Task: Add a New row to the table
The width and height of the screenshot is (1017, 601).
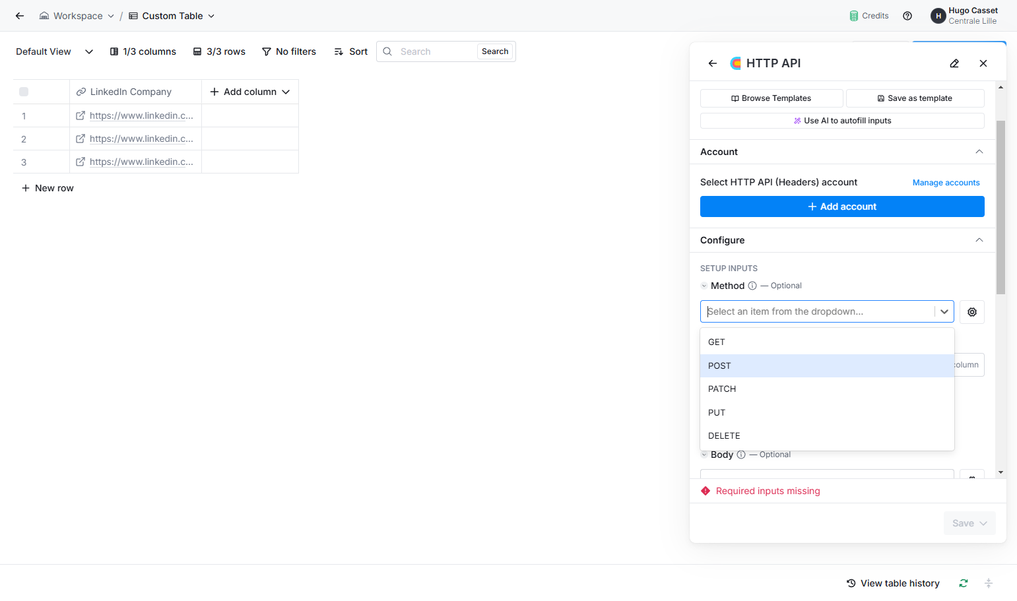Action: (x=48, y=188)
